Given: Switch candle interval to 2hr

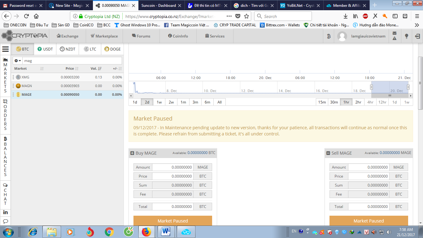Looking at the screenshot, I should 358,102.
